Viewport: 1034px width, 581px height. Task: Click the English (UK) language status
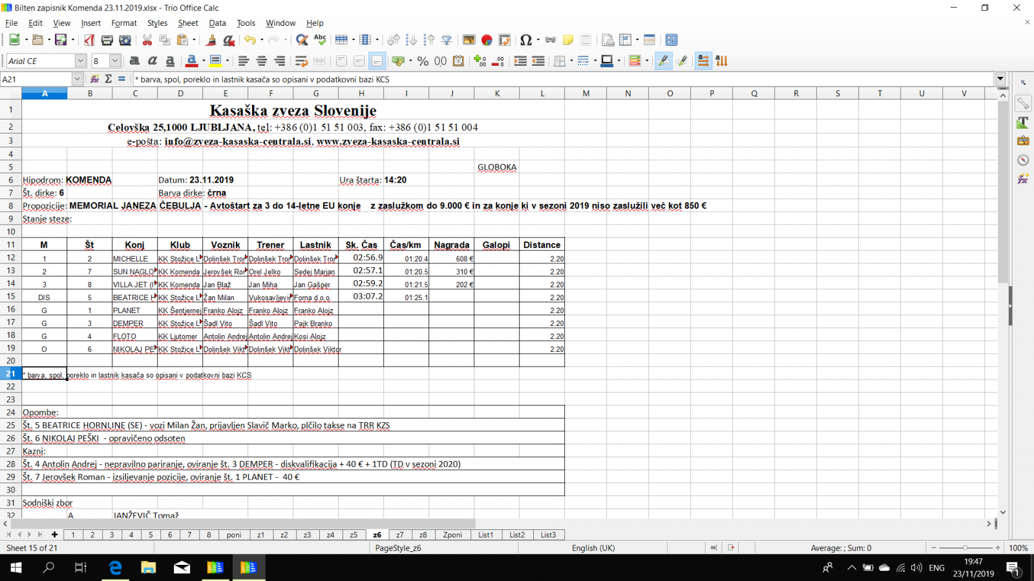(593, 547)
